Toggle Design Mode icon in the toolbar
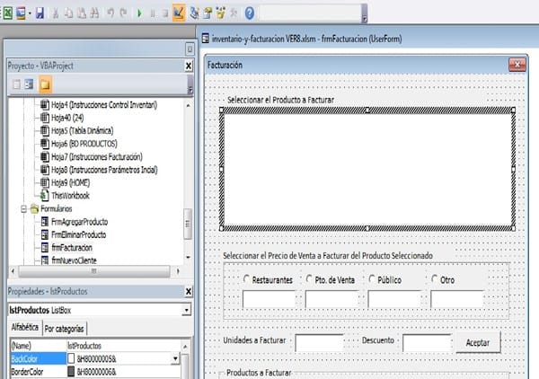Screen dimensions: 539x379 coord(179,13)
